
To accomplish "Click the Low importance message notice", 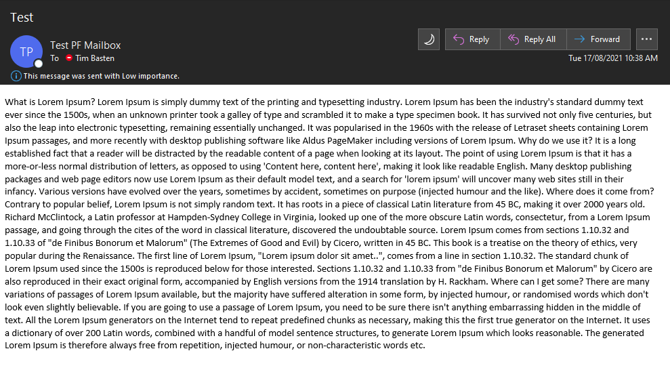I will coord(101,76).
